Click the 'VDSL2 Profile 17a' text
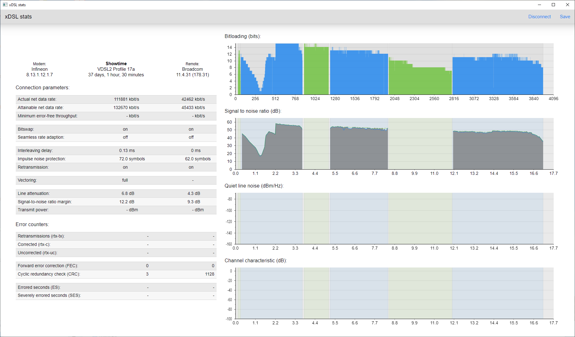 116,69
